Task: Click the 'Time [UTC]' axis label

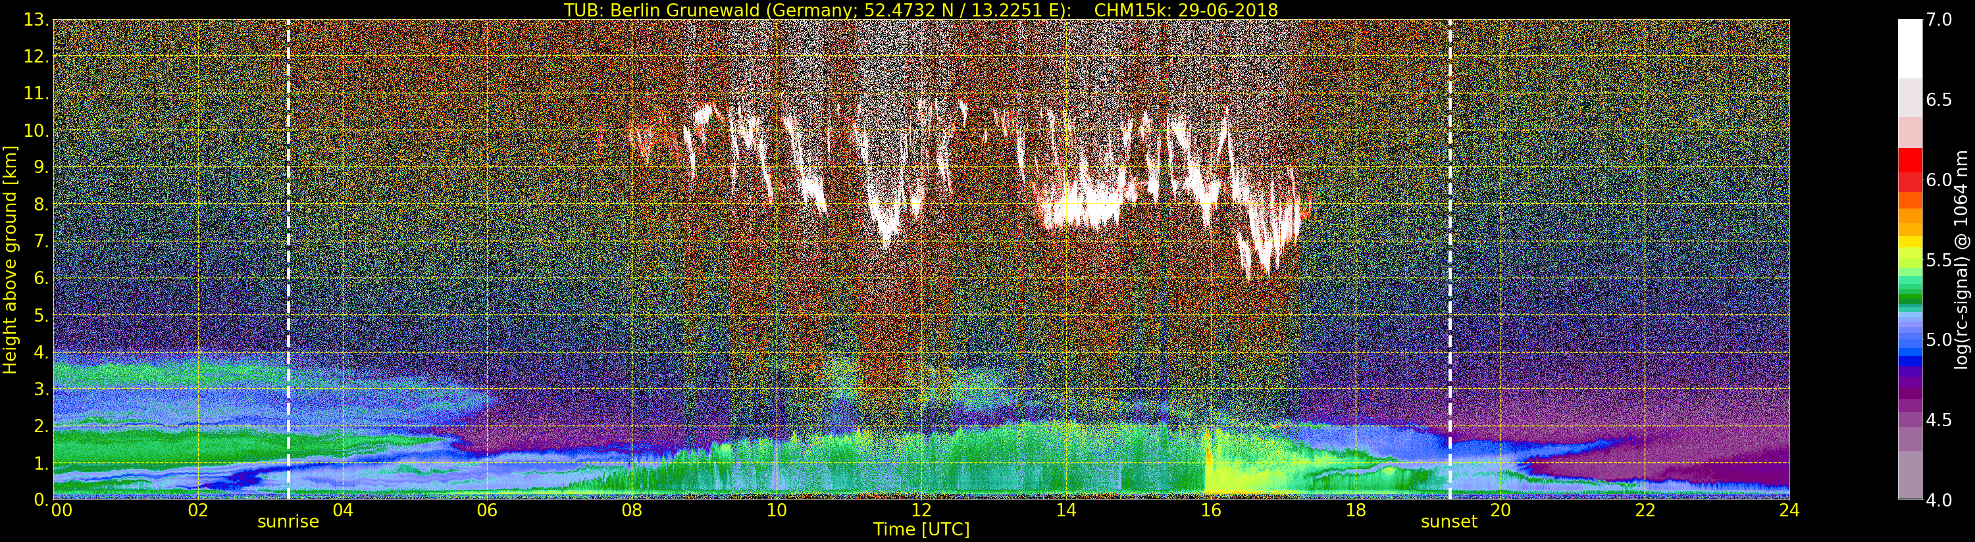Action: pyautogui.click(x=921, y=530)
